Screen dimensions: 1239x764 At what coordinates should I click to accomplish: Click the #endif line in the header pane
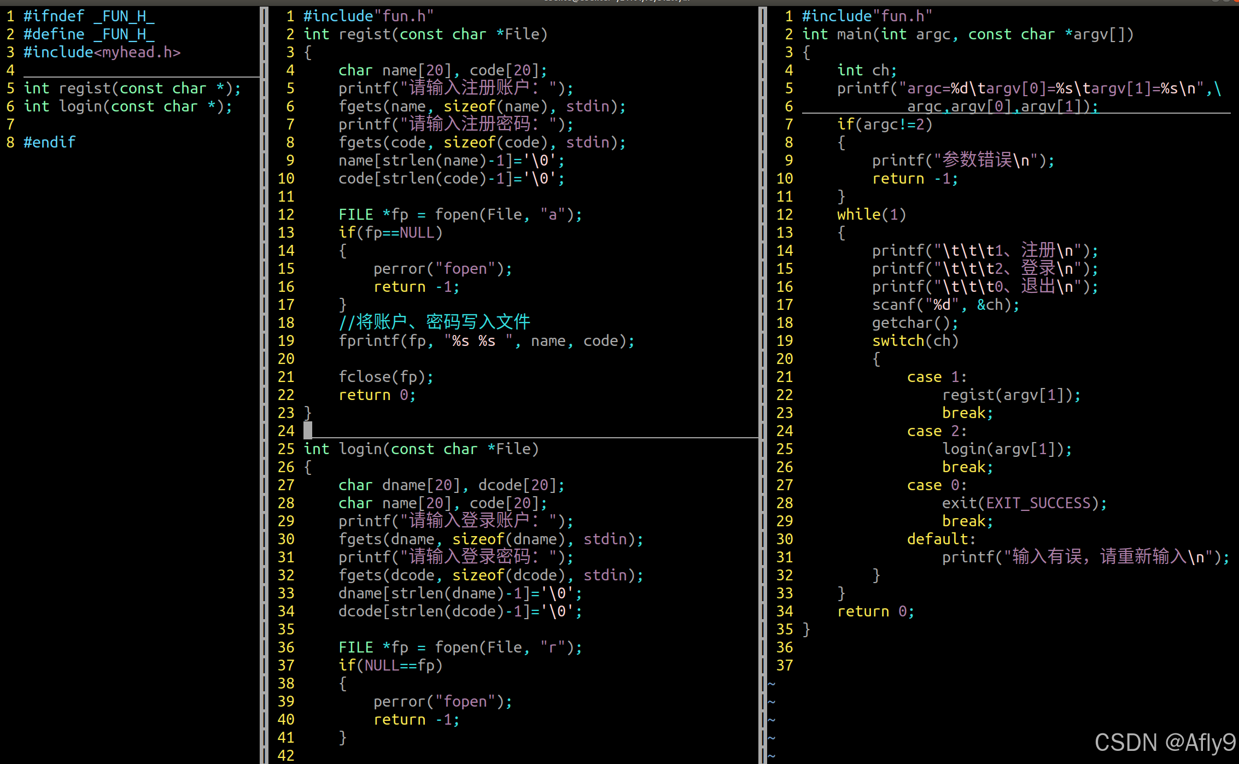49,143
